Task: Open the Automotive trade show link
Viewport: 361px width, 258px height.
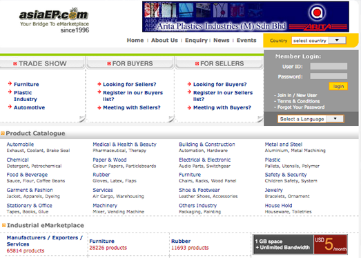Action: (29, 107)
